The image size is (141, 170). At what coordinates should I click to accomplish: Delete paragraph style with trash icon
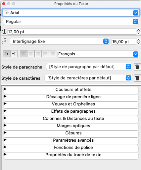pos(137,67)
